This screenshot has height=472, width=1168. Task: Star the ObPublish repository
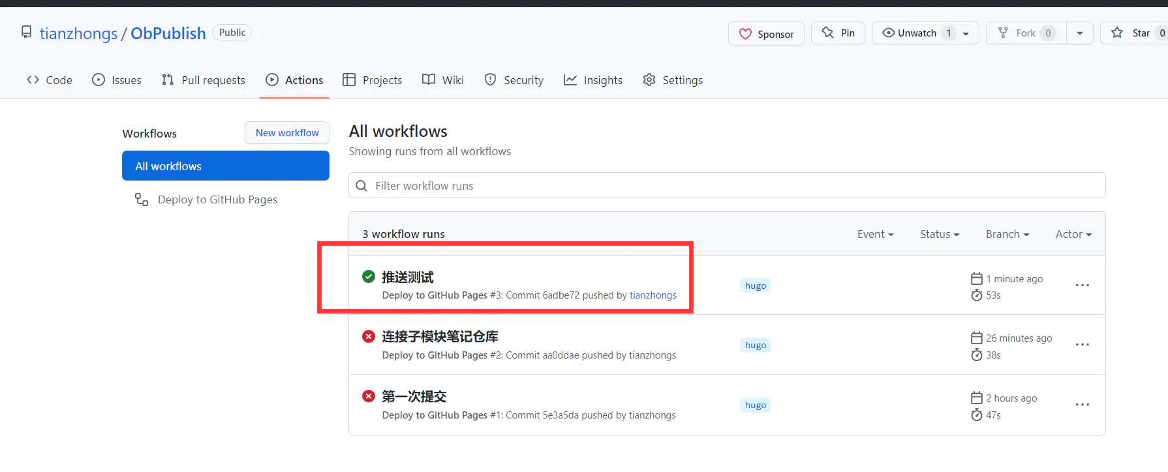tap(1134, 33)
